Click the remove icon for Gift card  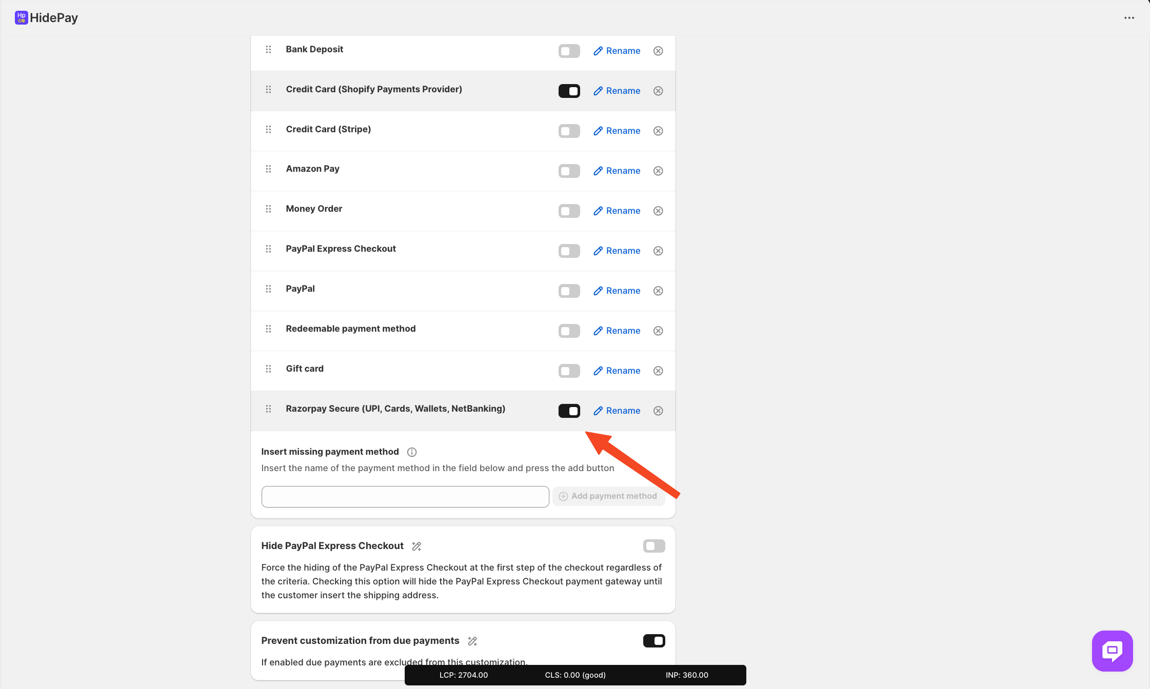658,371
